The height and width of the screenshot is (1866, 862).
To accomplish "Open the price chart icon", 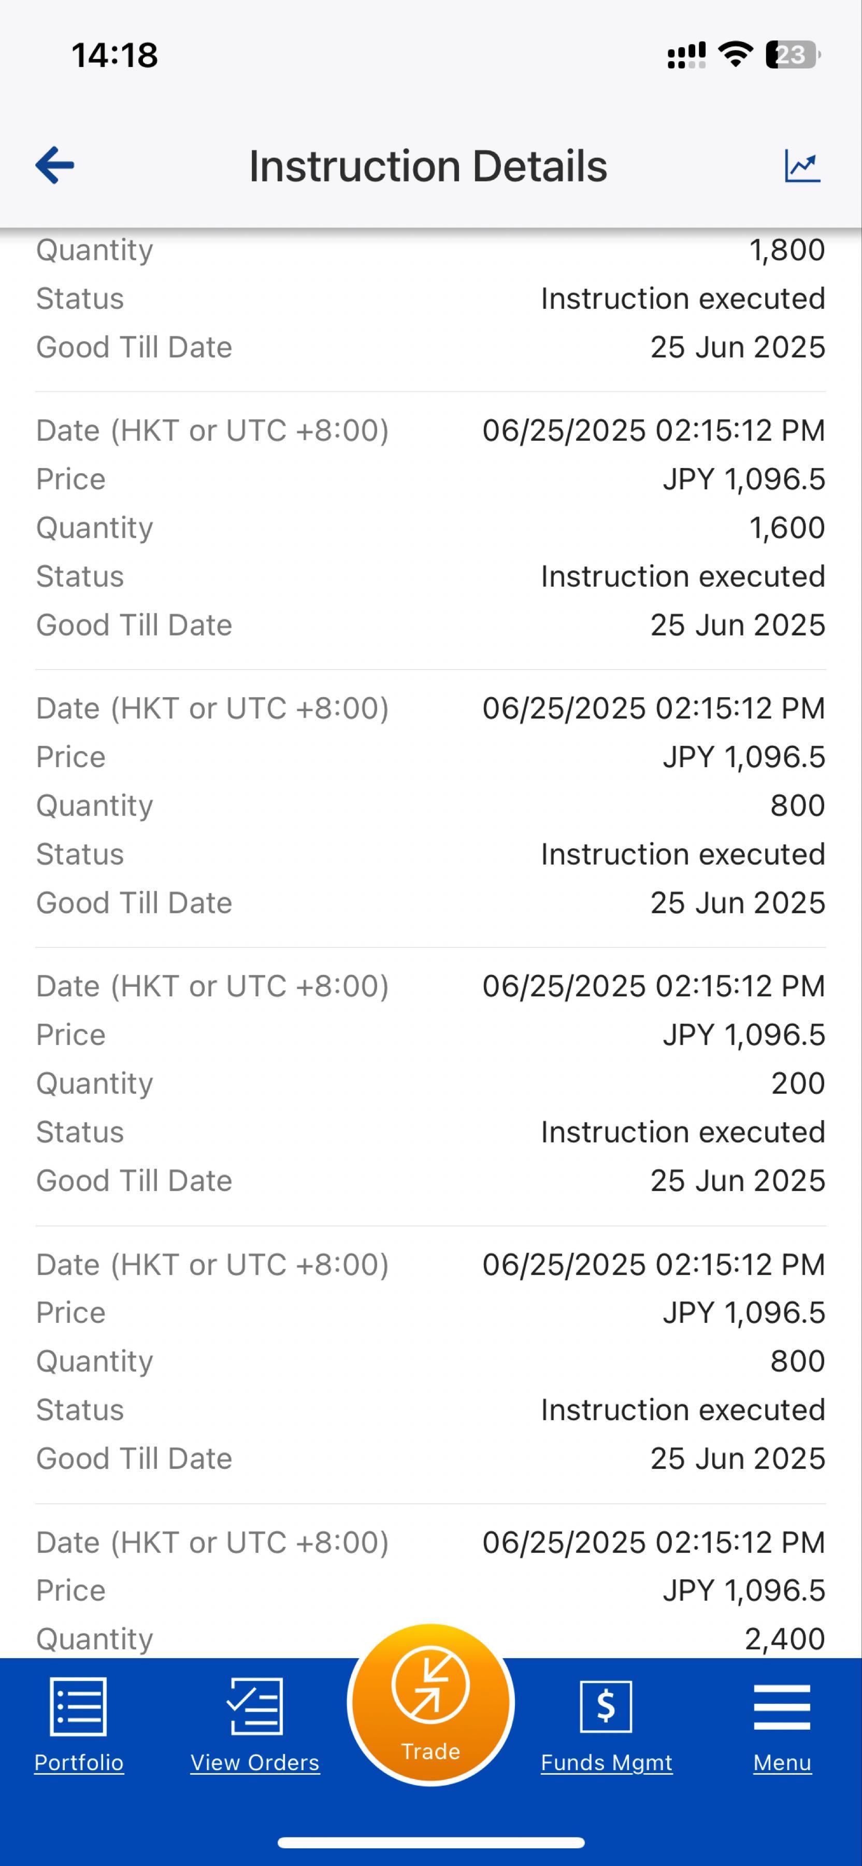I will point(802,166).
